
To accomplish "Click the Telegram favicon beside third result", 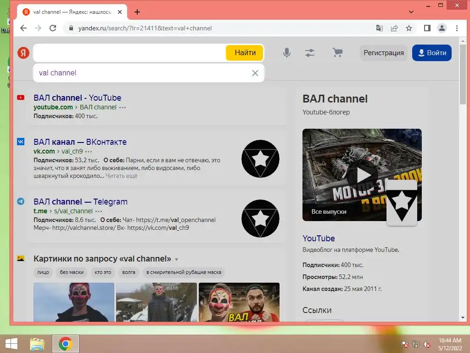I will tap(21, 201).
